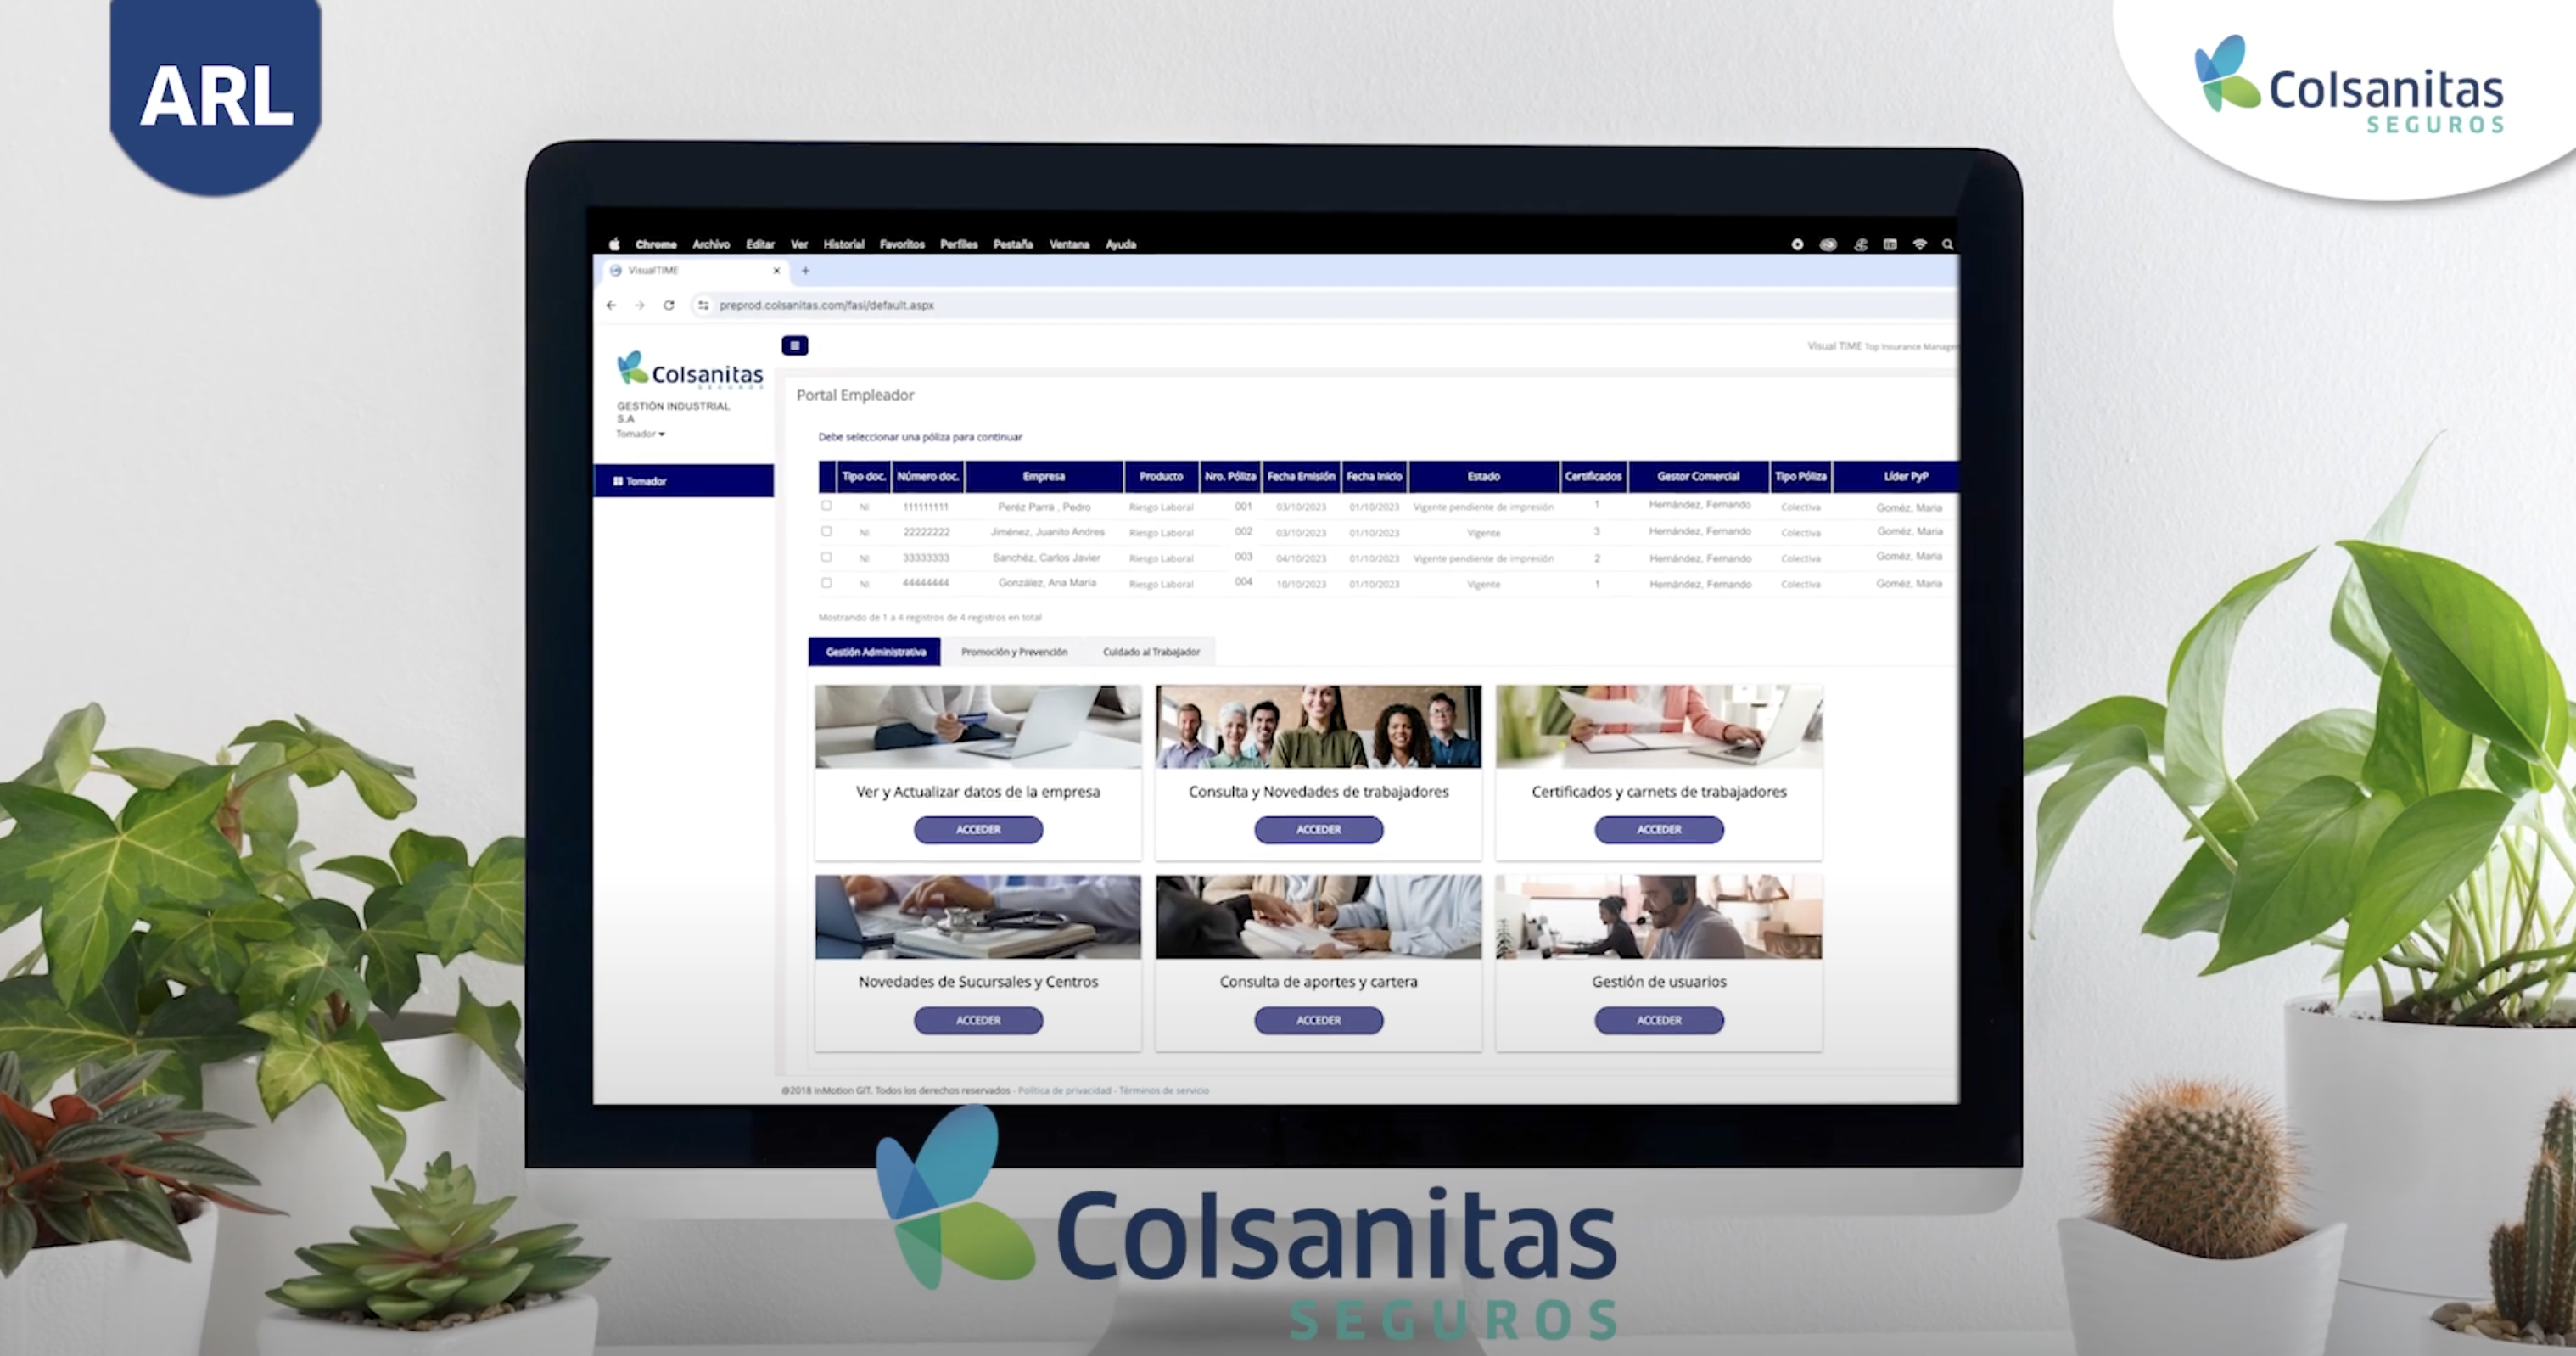Viewport: 2576px width, 1356px height.
Task: Click the browser reload icon
Action: click(x=669, y=305)
